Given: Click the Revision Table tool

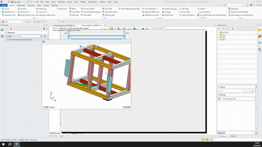Looking at the screenshot, I should click(x=109, y=15).
